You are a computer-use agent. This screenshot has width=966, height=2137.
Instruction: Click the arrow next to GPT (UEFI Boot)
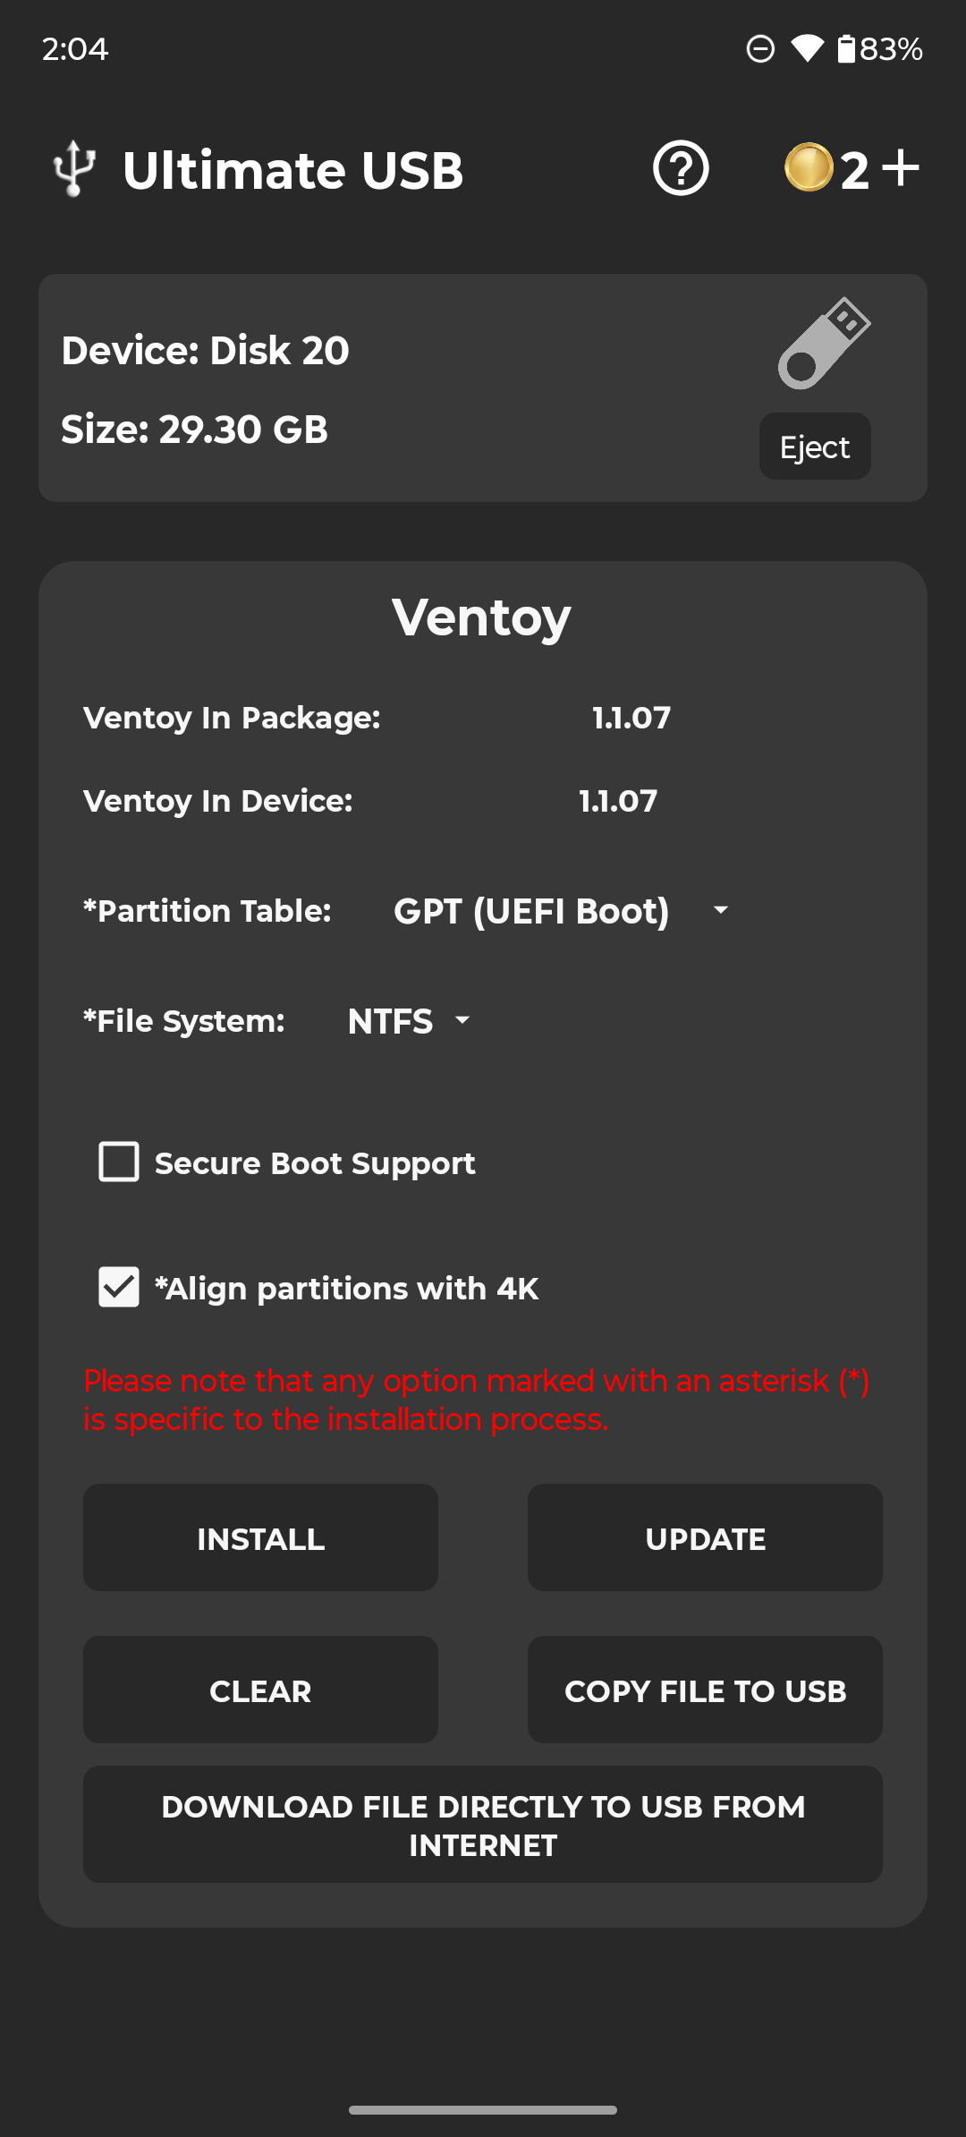(720, 911)
